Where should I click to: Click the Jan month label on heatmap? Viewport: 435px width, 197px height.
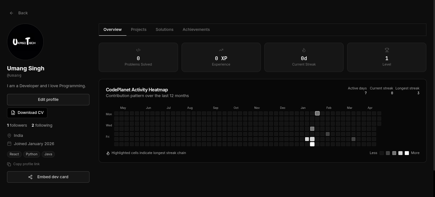pos(303,108)
